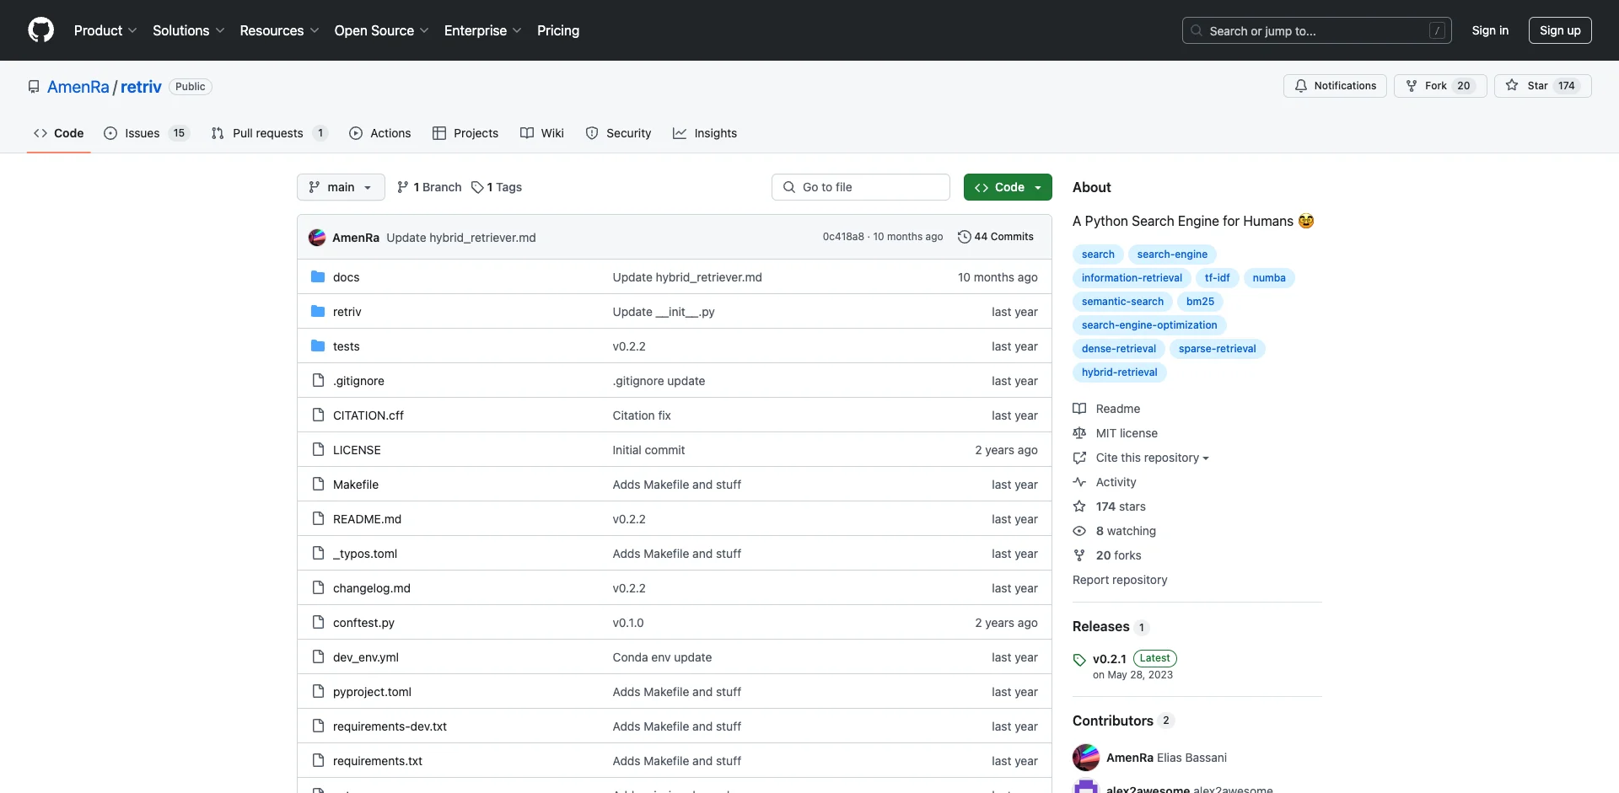Click the AmenRa avatar in commit header
Viewport: 1619px width, 793px height.
317,238
